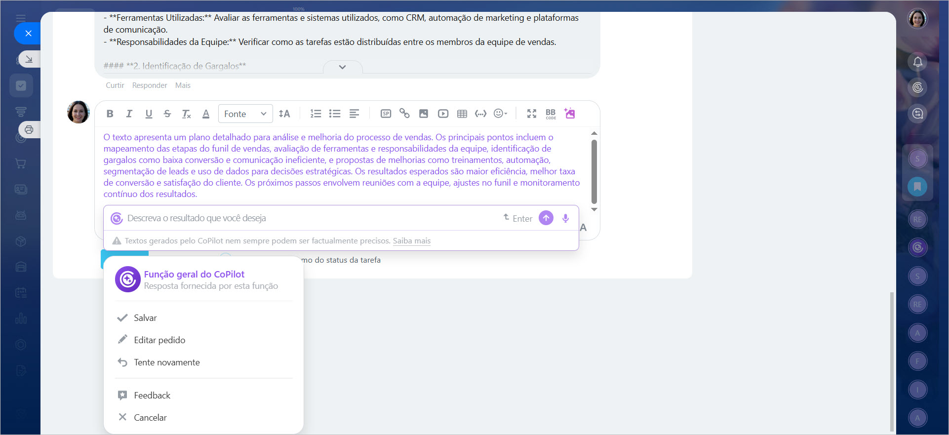Insert a spoiler block
The image size is (949, 435).
pos(386,114)
